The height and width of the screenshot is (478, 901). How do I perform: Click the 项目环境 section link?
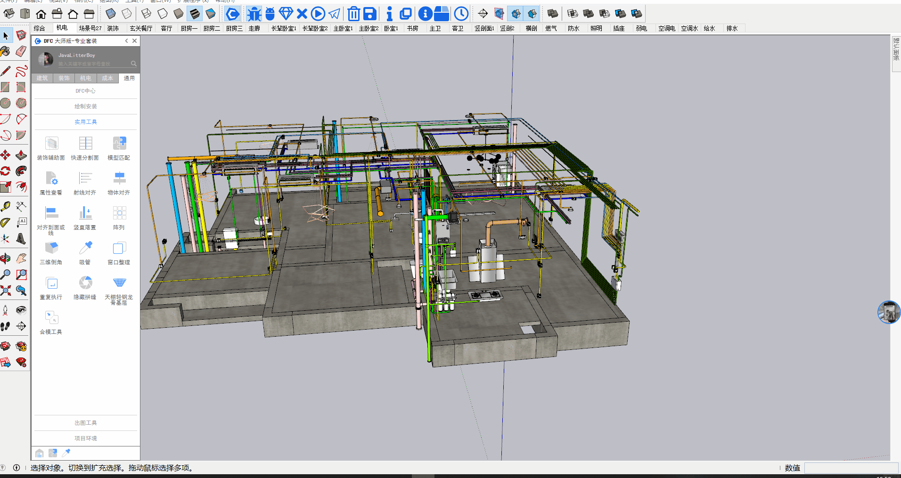[85, 438]
